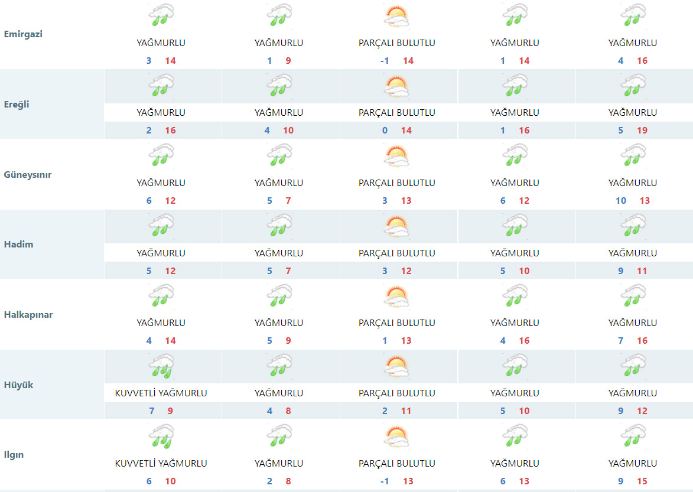The width and height of the screenshot is (693, 492).
Task: Click KUVVETLİ YAĞMURLU label in Ilgın row
Action: [x=161, y=464]
